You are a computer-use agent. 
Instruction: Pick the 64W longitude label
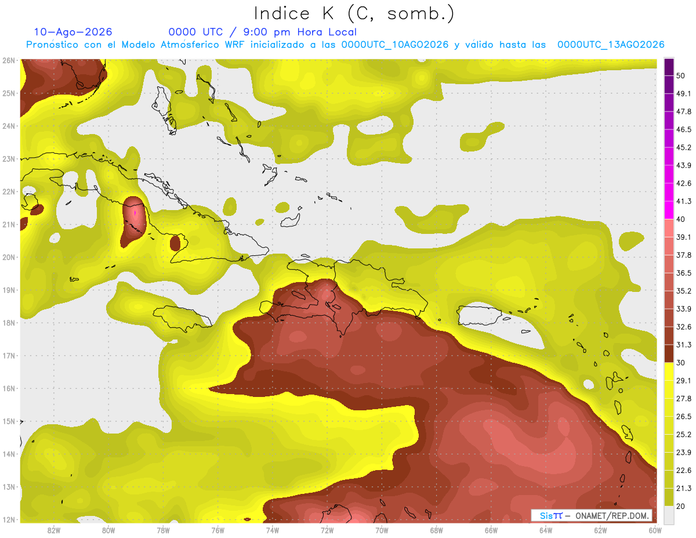click(545, 530)
